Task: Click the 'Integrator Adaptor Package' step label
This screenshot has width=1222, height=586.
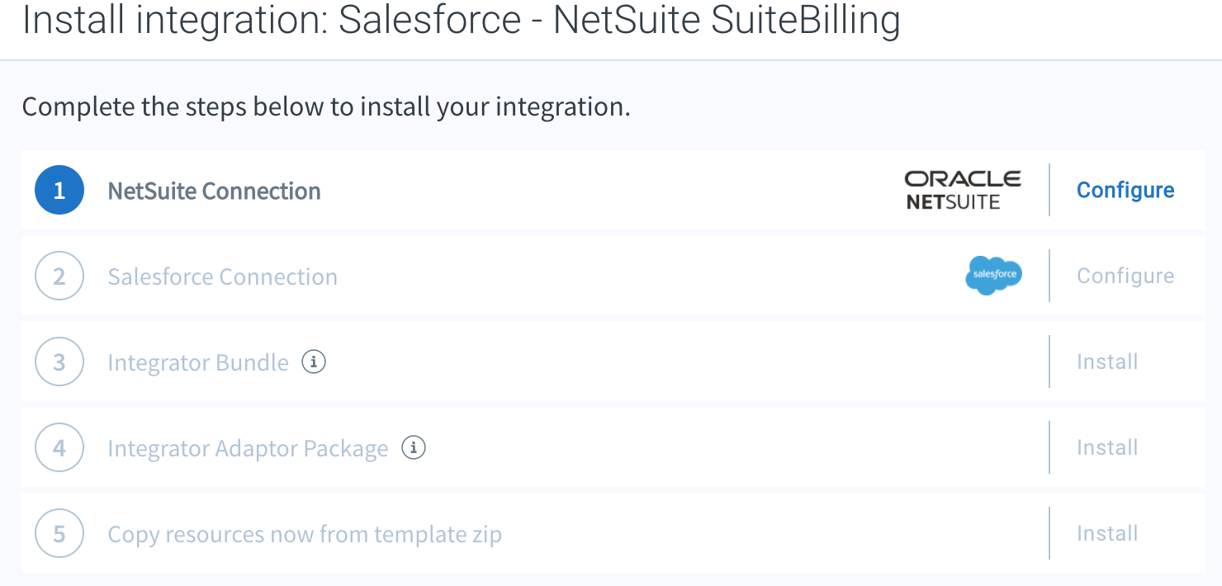Action: [248, 448]
